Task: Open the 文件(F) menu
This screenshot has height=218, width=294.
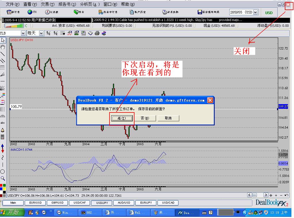Action: 13,4
